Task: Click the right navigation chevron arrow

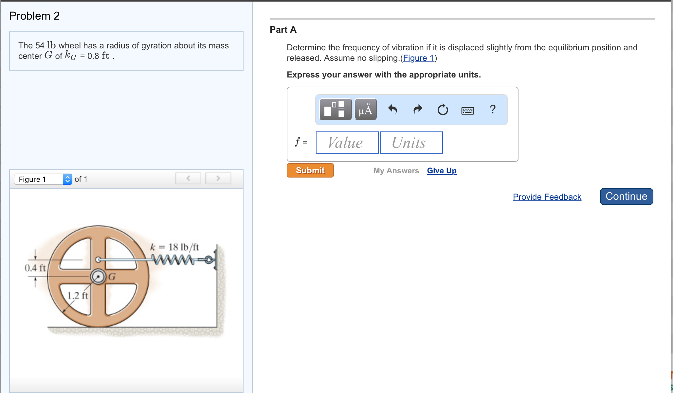Action: click(218, 179)
